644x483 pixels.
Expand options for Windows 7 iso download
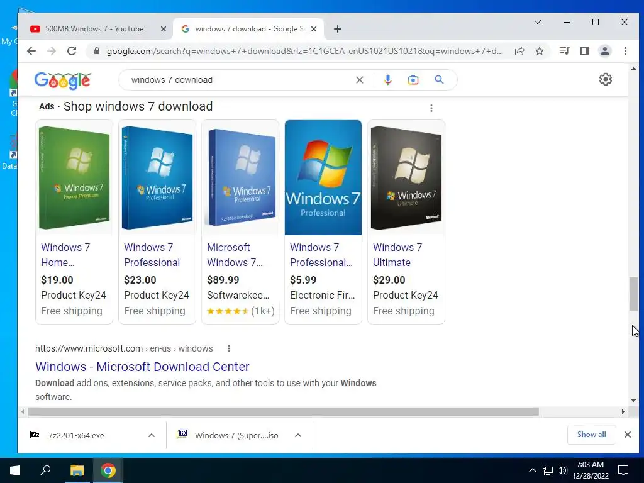[298, 435]
